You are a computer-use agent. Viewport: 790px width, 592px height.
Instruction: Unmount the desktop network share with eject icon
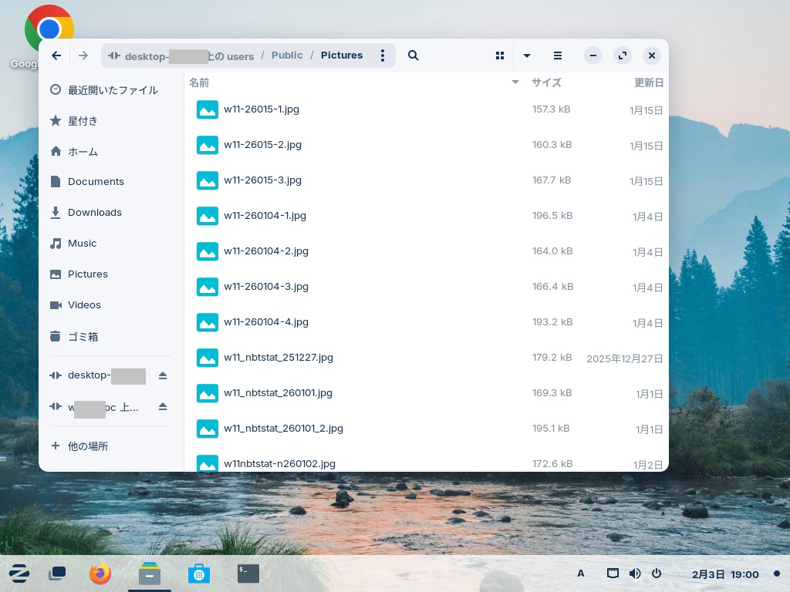pyautogui.click(x=163, y=375)
